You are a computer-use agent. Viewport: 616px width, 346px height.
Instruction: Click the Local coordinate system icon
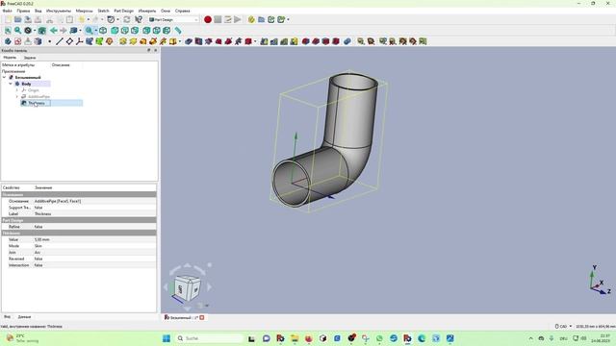(79, 41)
